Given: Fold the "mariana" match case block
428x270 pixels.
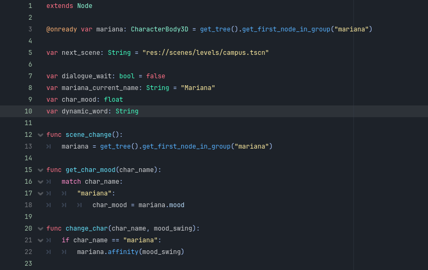Looking at the screenshot, I should click(41, 193).
